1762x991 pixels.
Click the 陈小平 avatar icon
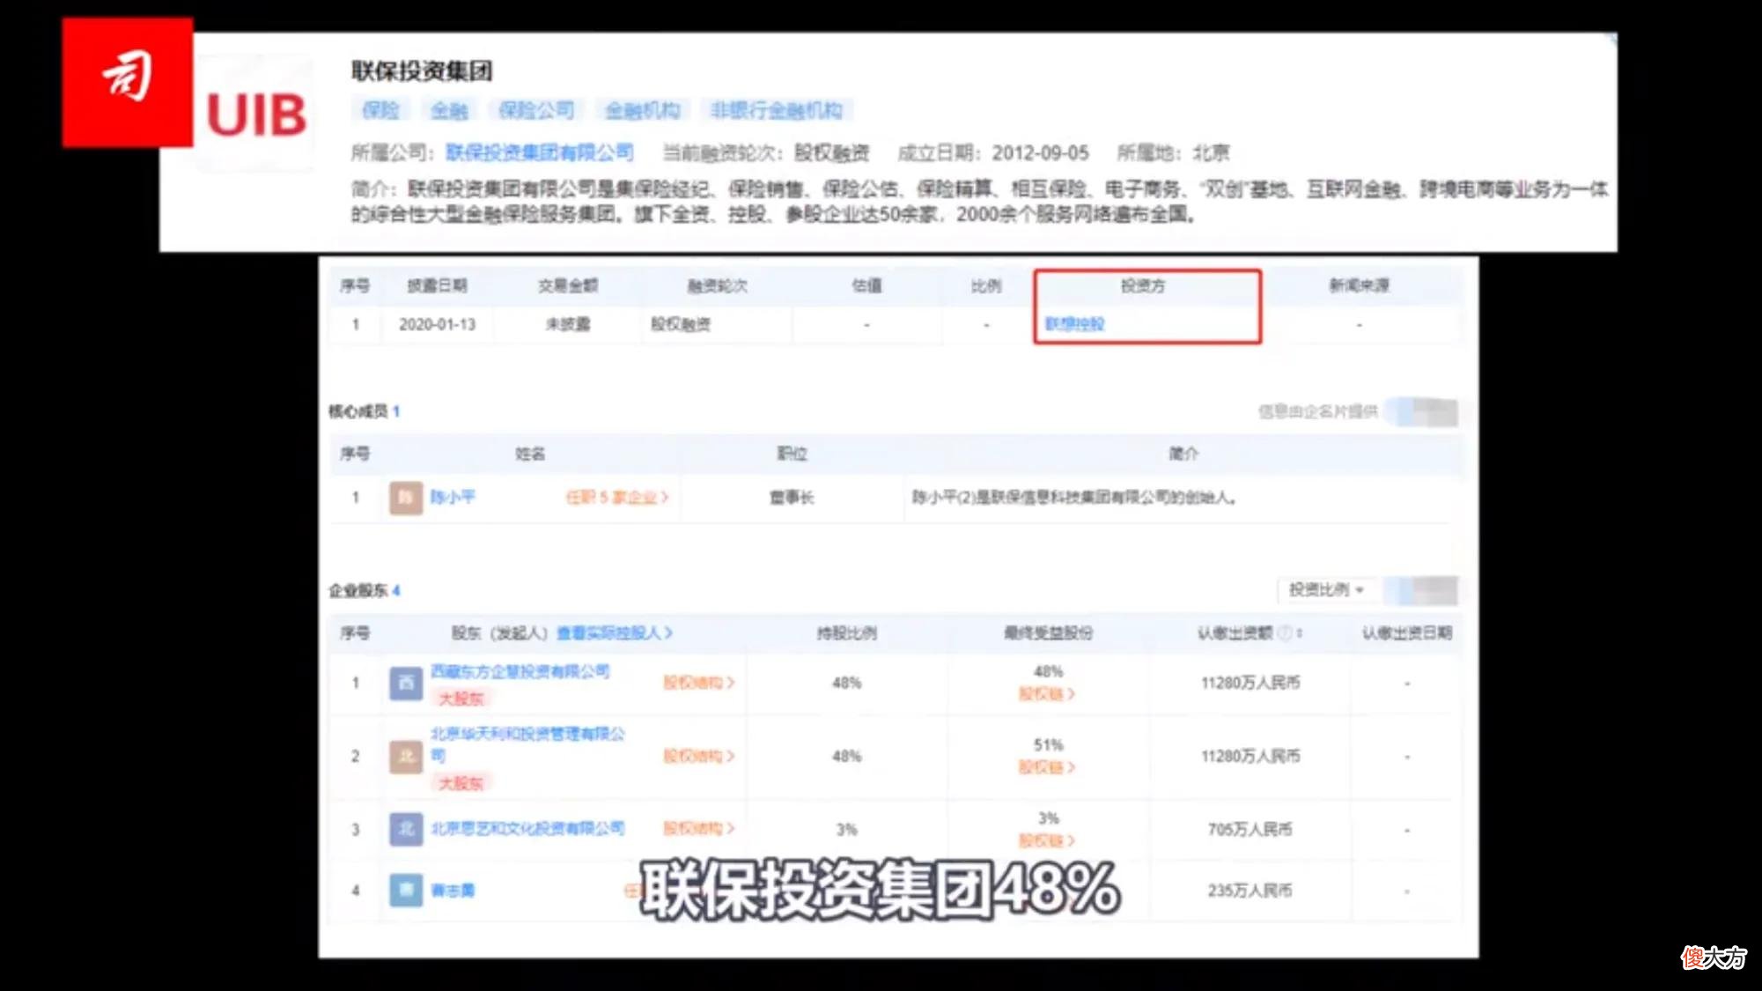click(406, 498)
